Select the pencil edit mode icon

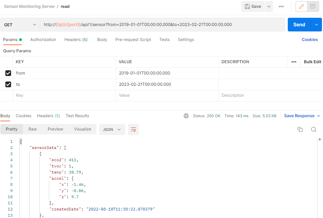click(301, 6)
